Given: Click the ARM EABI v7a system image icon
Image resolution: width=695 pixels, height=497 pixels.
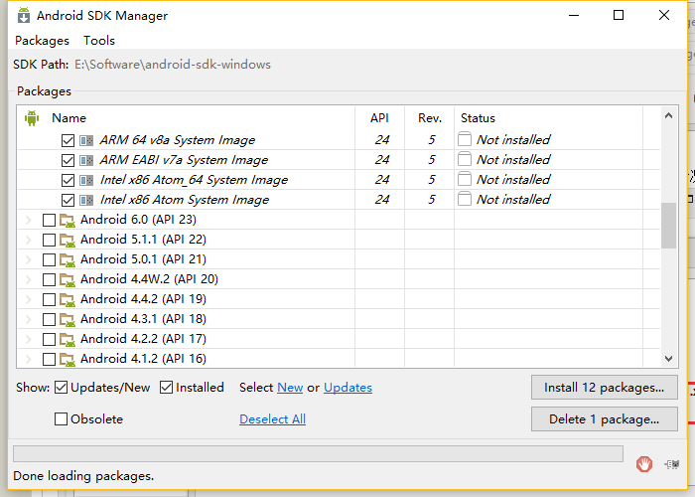Looking at the screenshot, I should 86,160.
